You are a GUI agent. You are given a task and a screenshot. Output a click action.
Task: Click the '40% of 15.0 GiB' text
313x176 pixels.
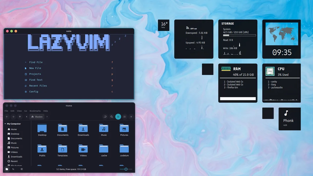(243, 75)
